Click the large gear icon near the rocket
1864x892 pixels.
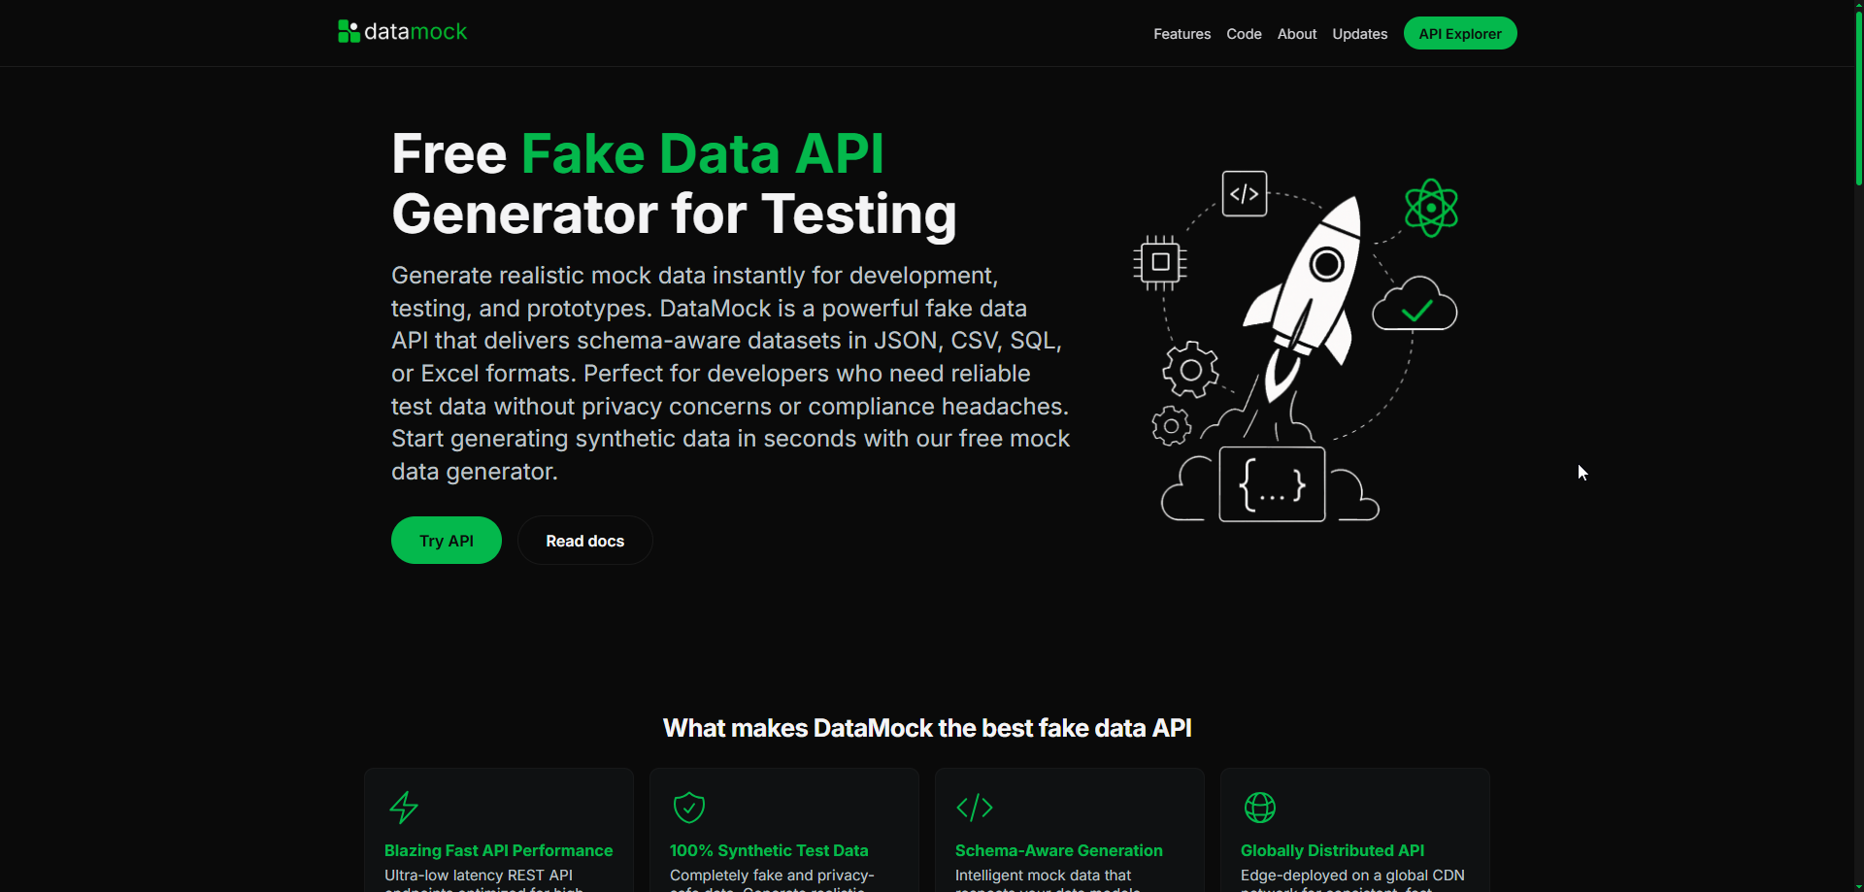1191,369
